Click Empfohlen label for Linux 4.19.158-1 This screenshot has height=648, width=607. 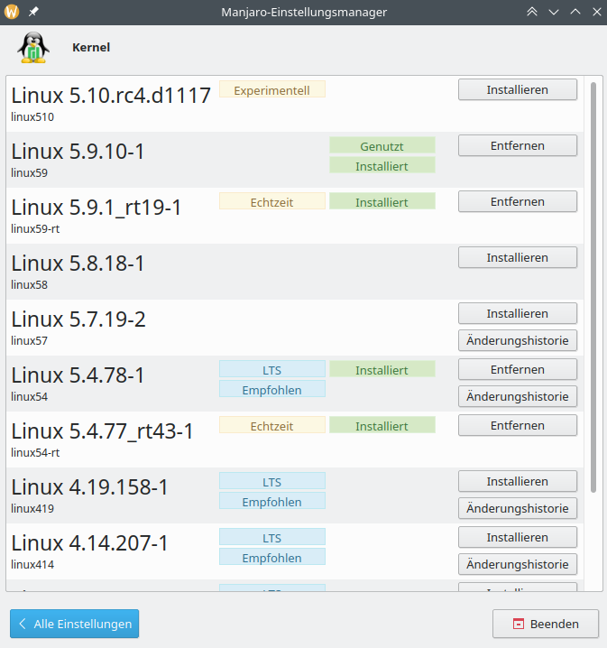[272, 501]
